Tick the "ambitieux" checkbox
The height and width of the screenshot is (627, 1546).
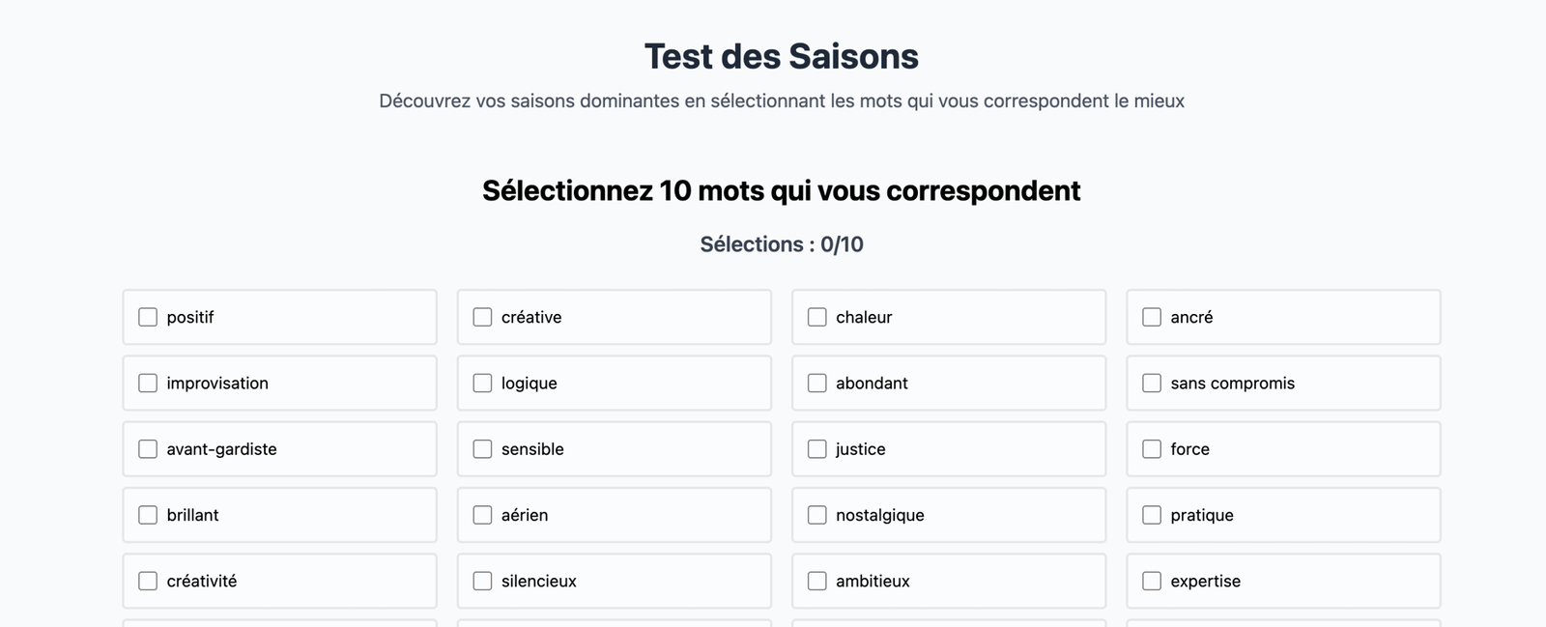click(816, 581)
